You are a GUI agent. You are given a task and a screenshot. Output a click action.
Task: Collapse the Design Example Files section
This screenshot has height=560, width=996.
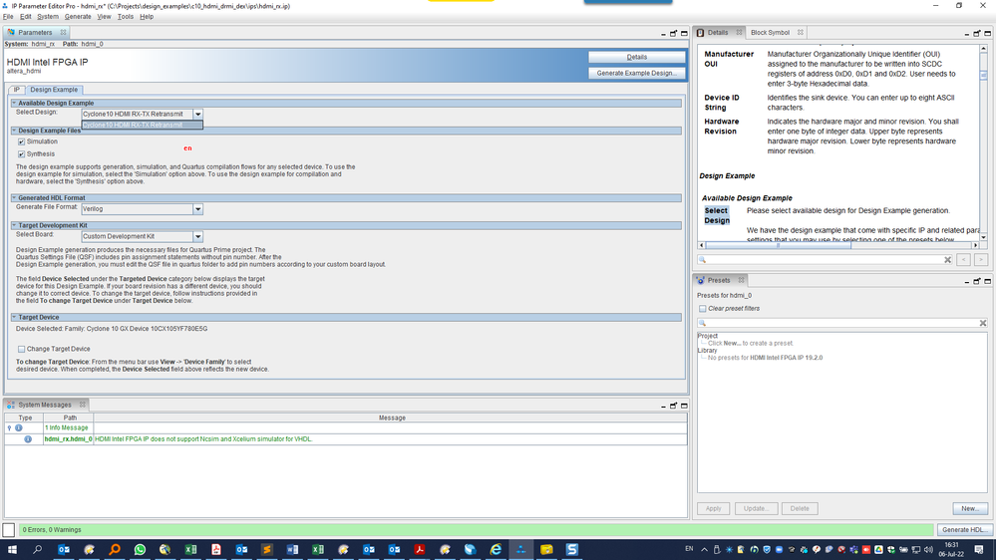point(14,131)
